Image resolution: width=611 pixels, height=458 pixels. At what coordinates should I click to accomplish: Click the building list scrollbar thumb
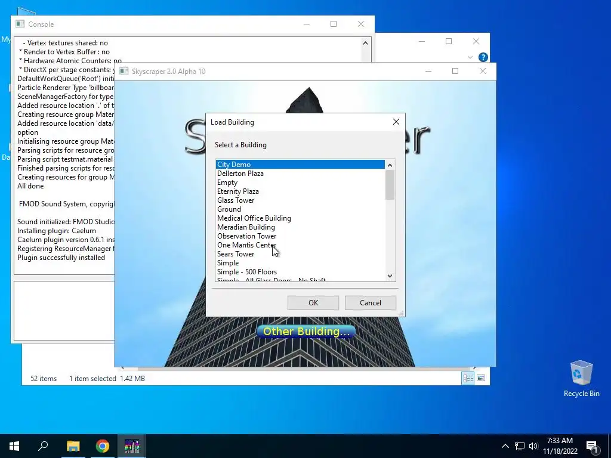390,185
